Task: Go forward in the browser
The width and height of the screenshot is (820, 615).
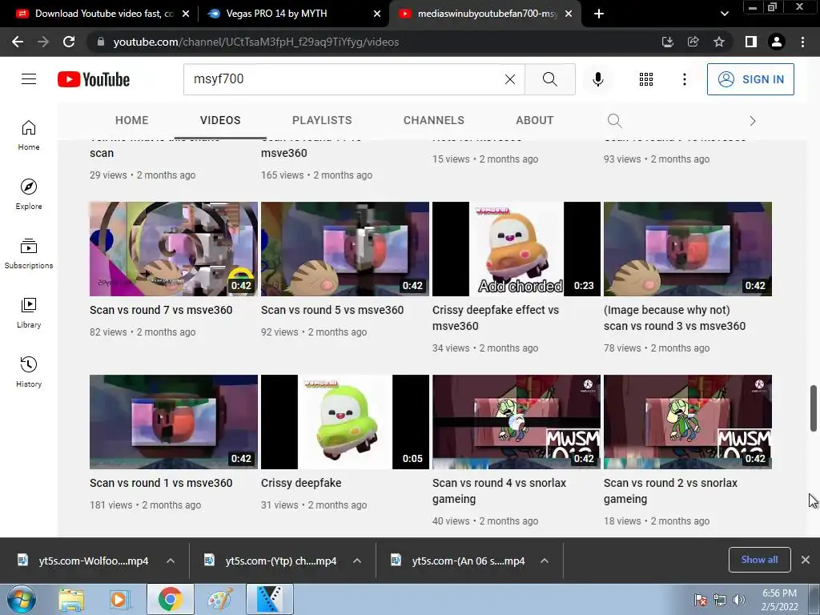Action: (x=43, y=42)
